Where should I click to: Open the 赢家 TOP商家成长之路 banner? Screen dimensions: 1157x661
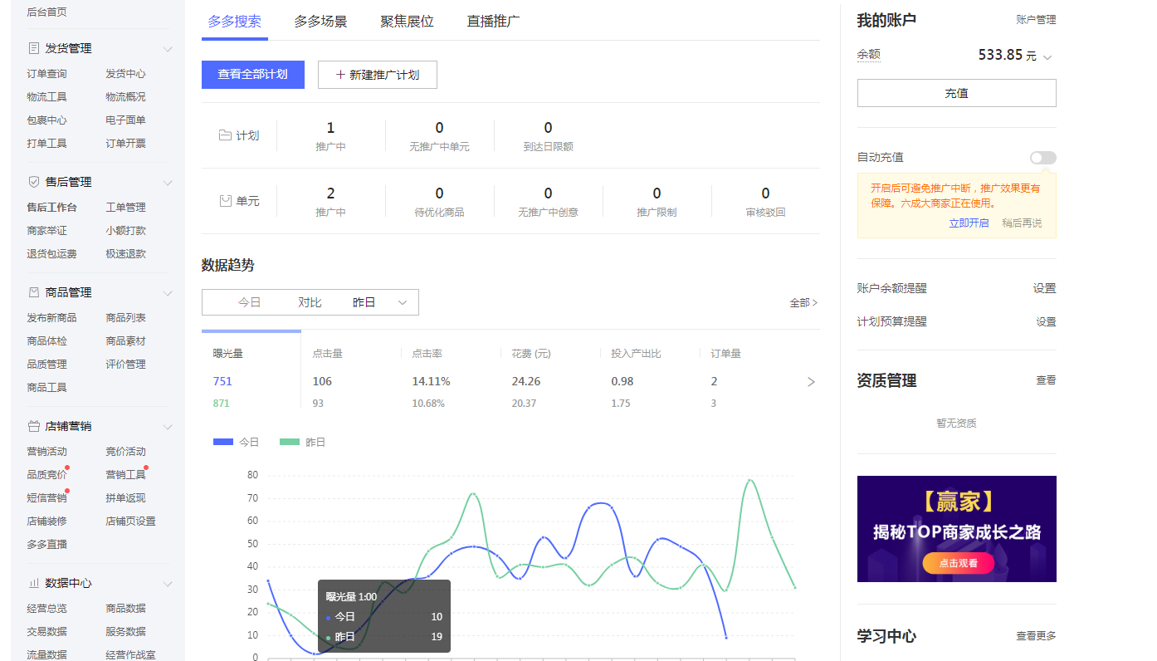tap(957, 529)
